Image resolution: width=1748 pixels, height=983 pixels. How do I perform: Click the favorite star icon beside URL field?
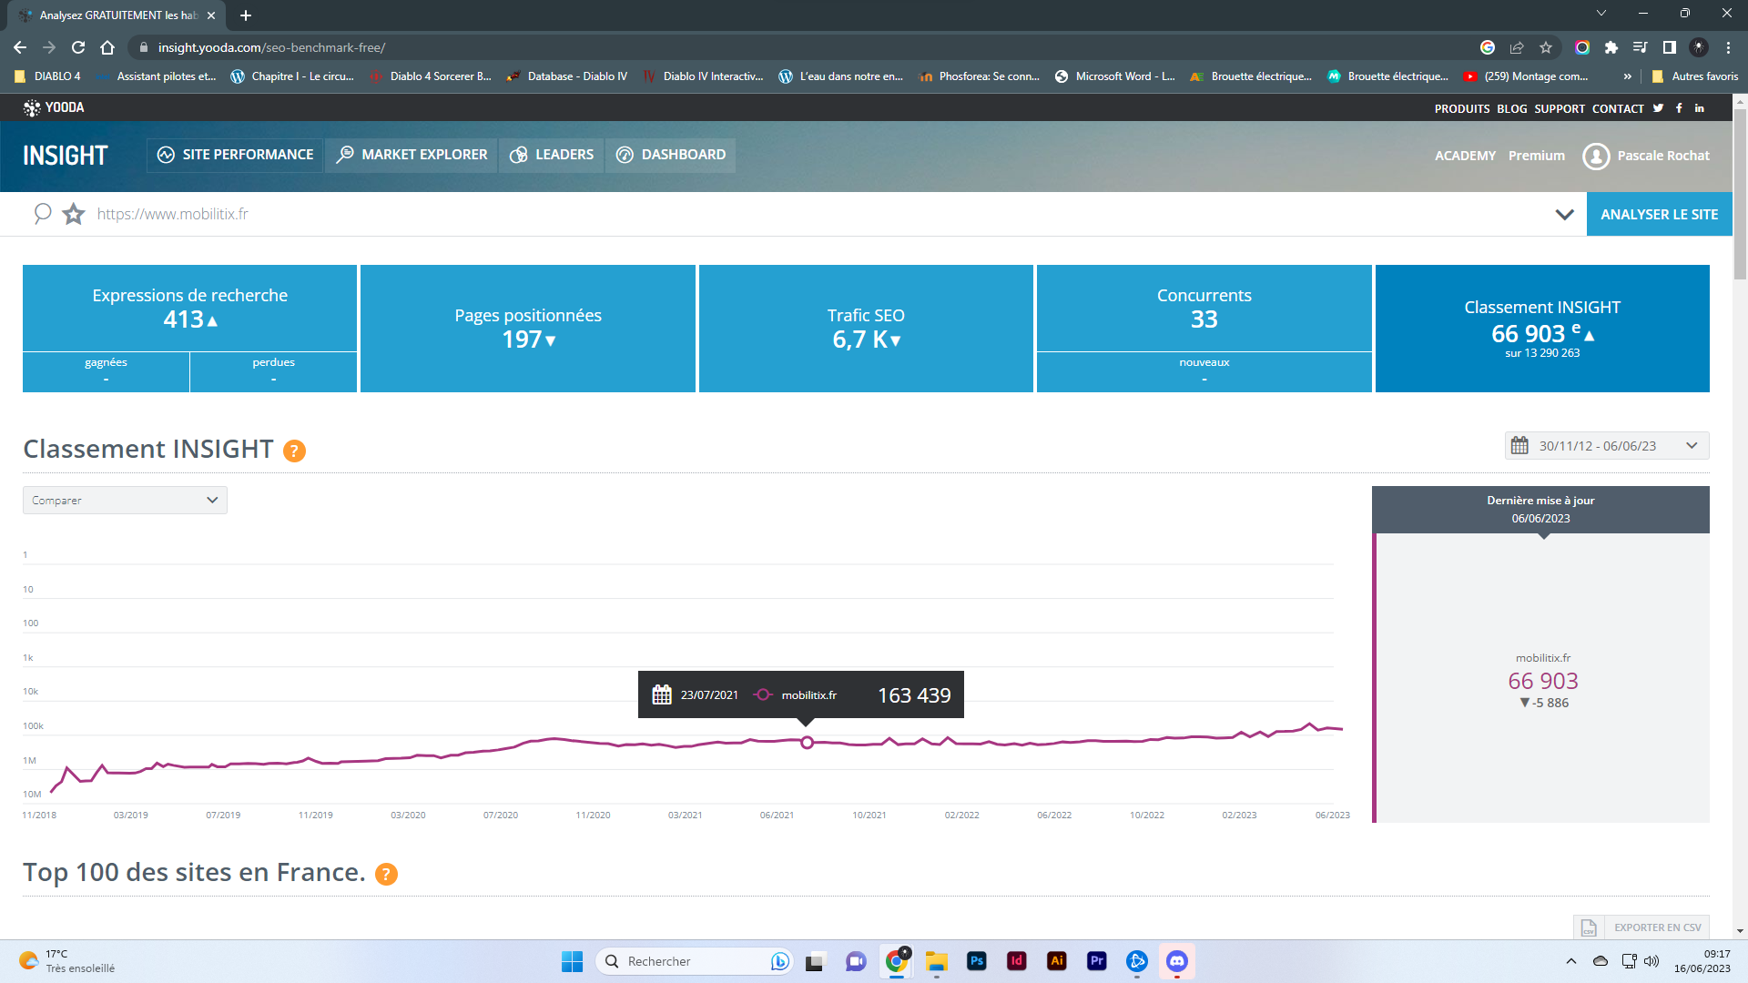pos(74,215)
